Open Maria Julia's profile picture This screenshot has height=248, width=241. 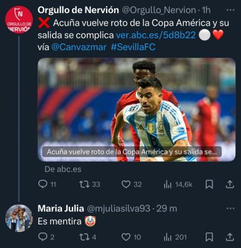[x=19, y=218]
